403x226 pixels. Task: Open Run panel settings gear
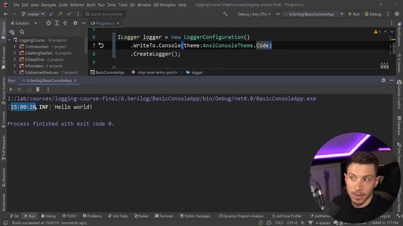[x=383, y=80]
